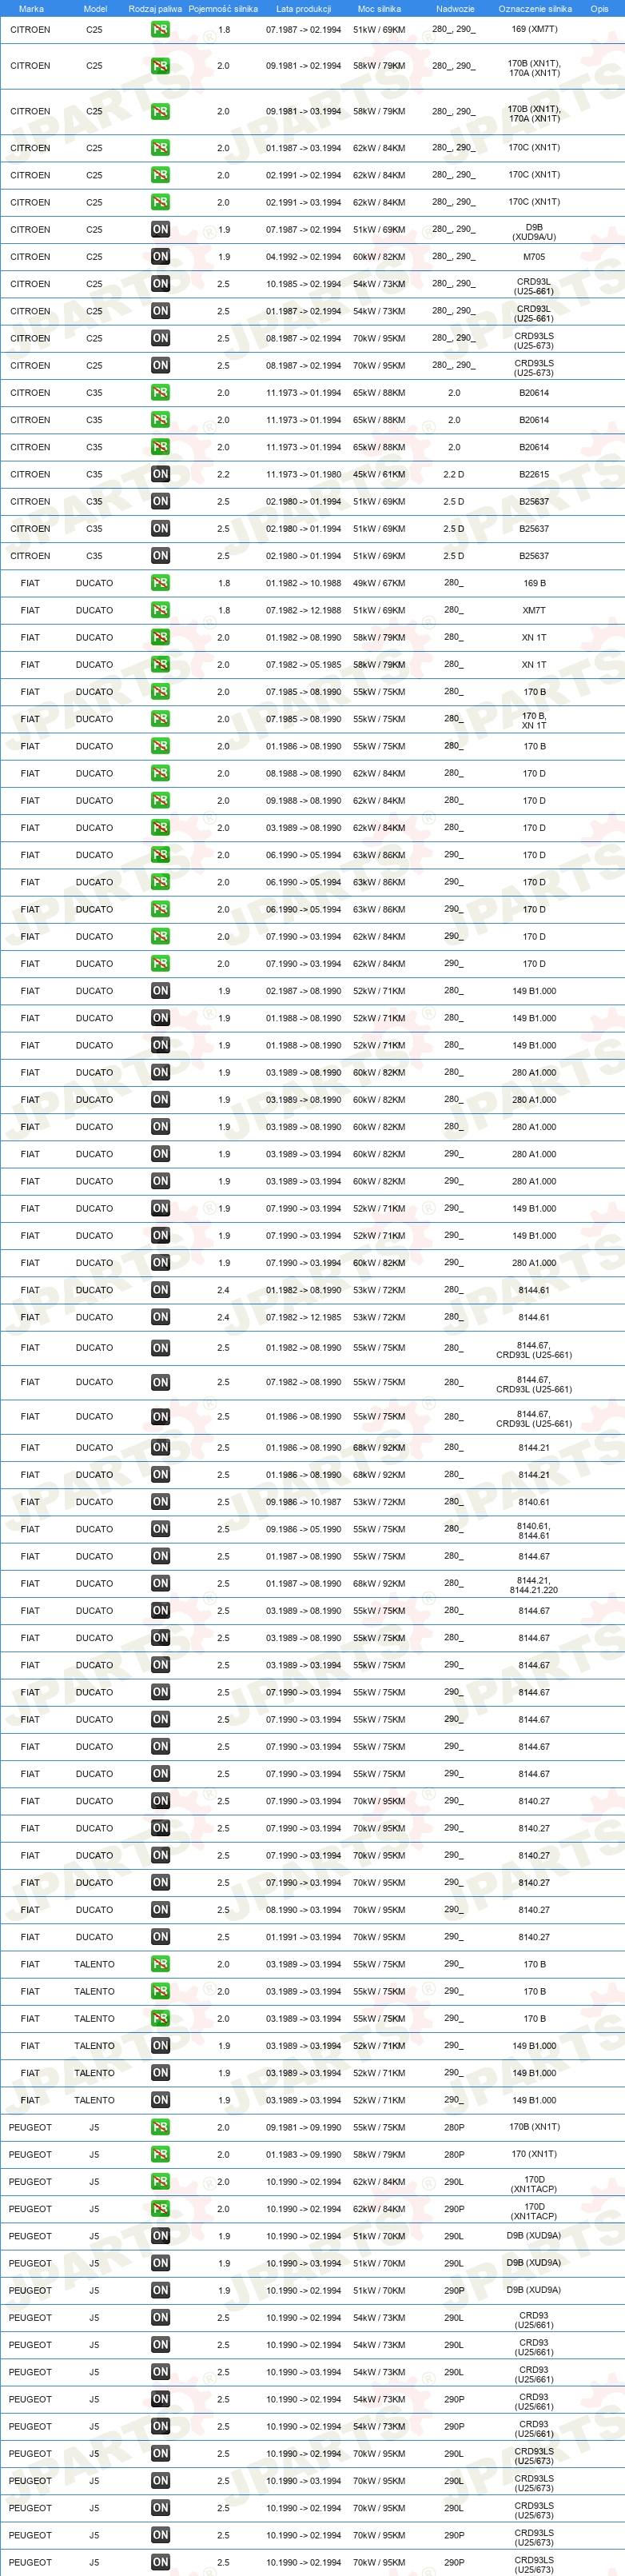Click the Moc silnika column header
625x2576 pixels.
coord(379,9)
